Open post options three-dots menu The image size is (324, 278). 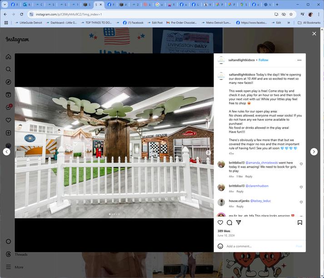(299, 60)
